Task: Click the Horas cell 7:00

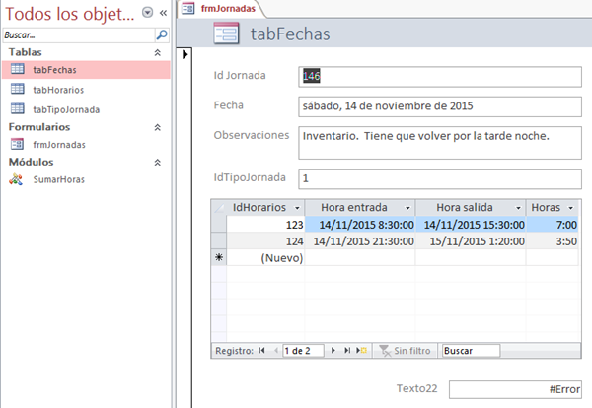Action: [553, 225]
